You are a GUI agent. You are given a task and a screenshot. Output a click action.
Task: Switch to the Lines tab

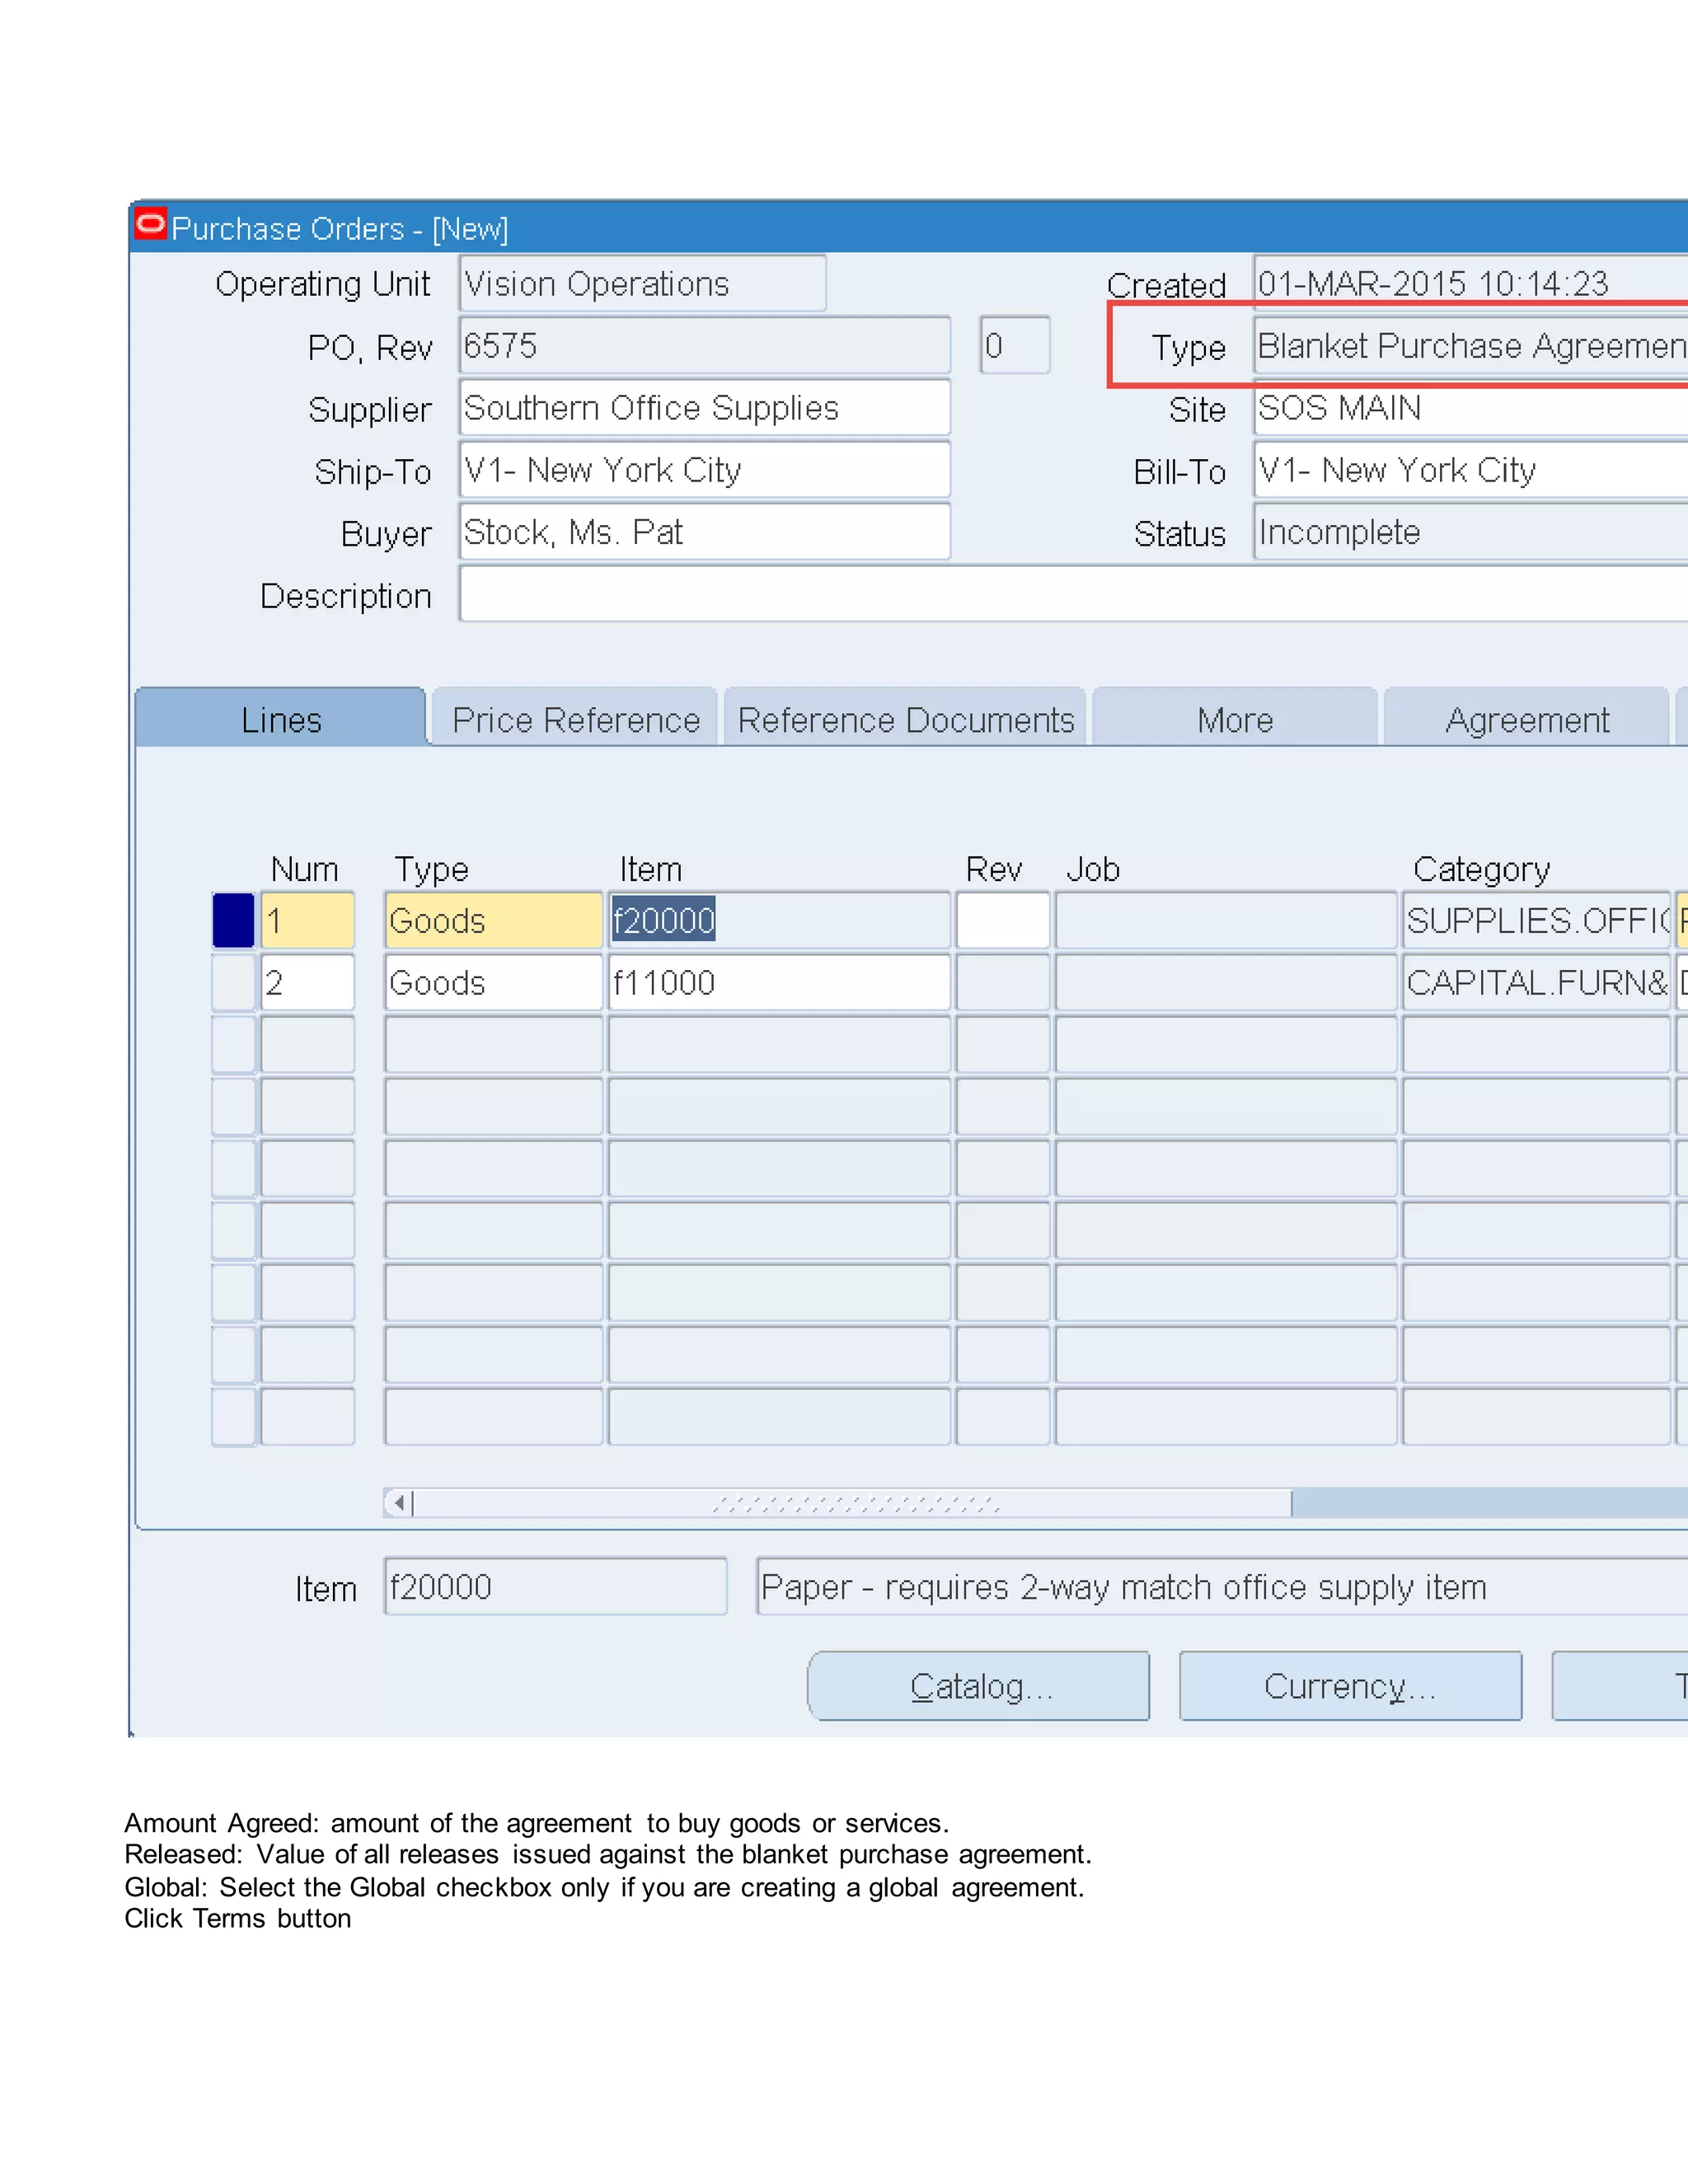[281, 718]
